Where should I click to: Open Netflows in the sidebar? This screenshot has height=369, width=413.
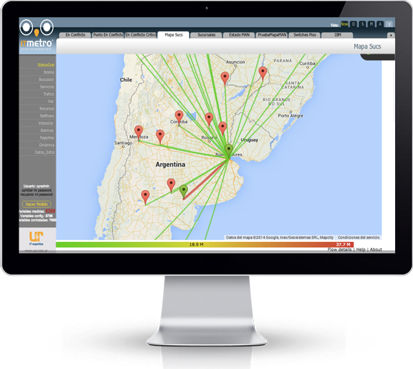pos(47,115)
